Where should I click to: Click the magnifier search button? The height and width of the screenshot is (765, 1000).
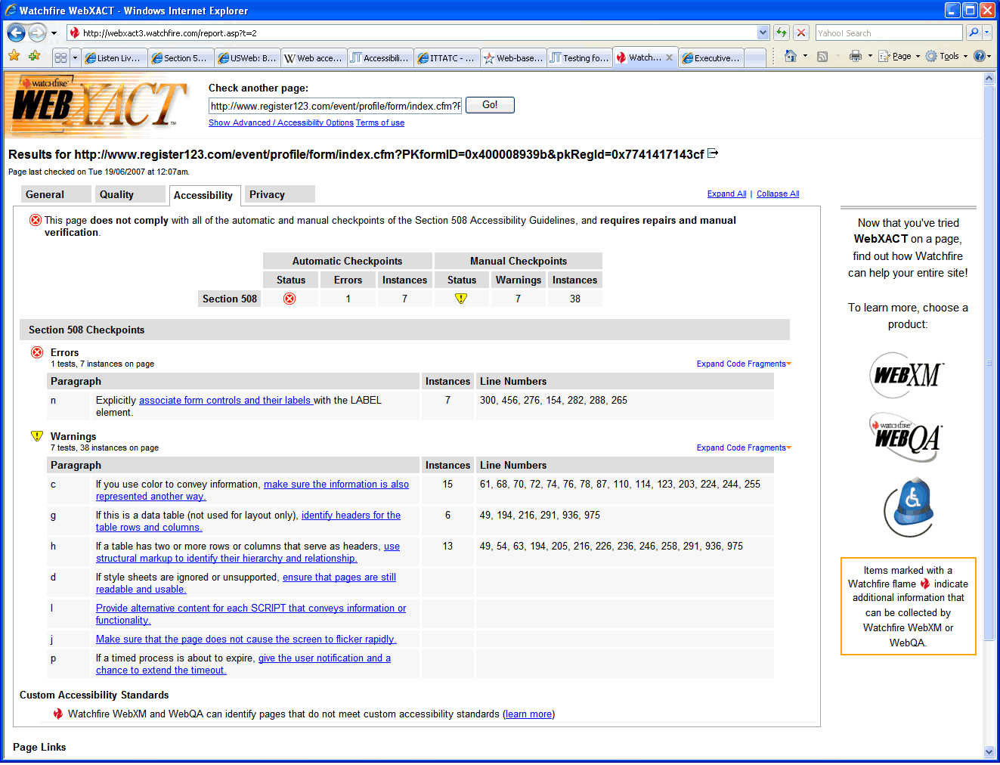[974, 33]
